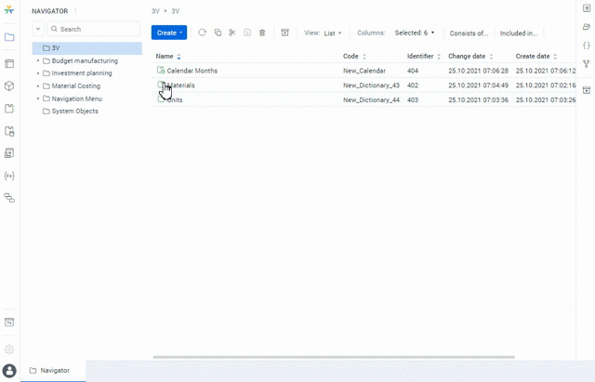Expand the Material Costing folder
The width and height of the screenshot is (595, 382).
pos(38,86)
